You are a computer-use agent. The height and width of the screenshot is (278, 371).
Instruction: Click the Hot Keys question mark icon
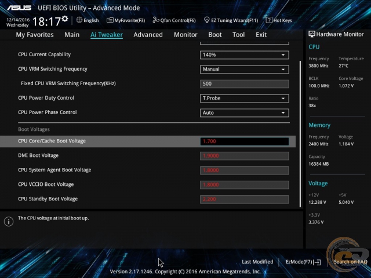point(269,20)
